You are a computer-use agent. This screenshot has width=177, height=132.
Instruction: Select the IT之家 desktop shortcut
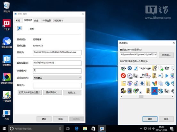click(7, 25)
